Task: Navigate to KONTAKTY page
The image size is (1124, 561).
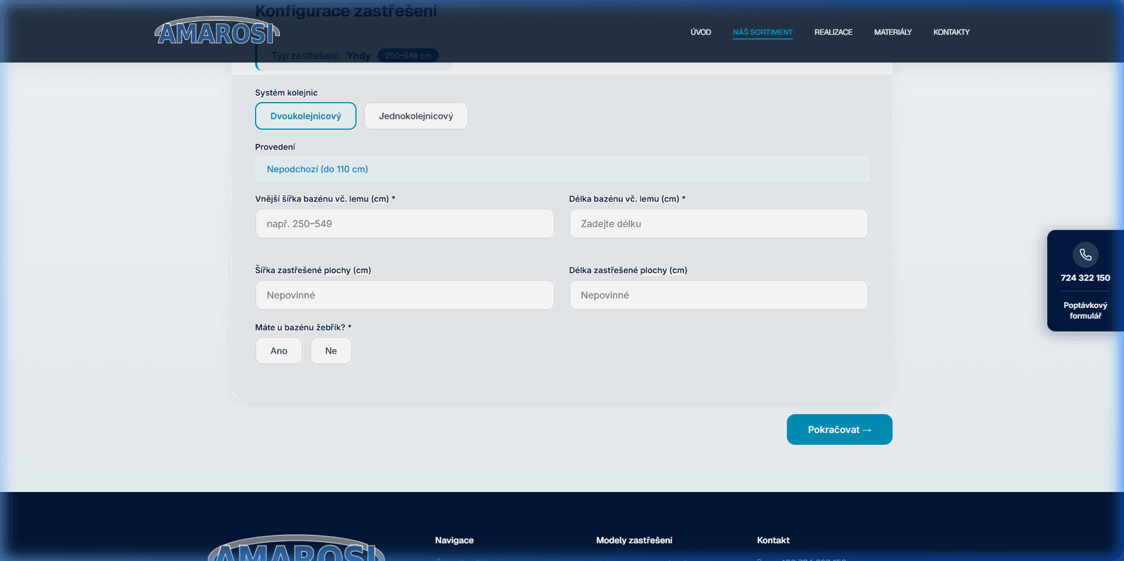Action: click(x=951, y=32)
